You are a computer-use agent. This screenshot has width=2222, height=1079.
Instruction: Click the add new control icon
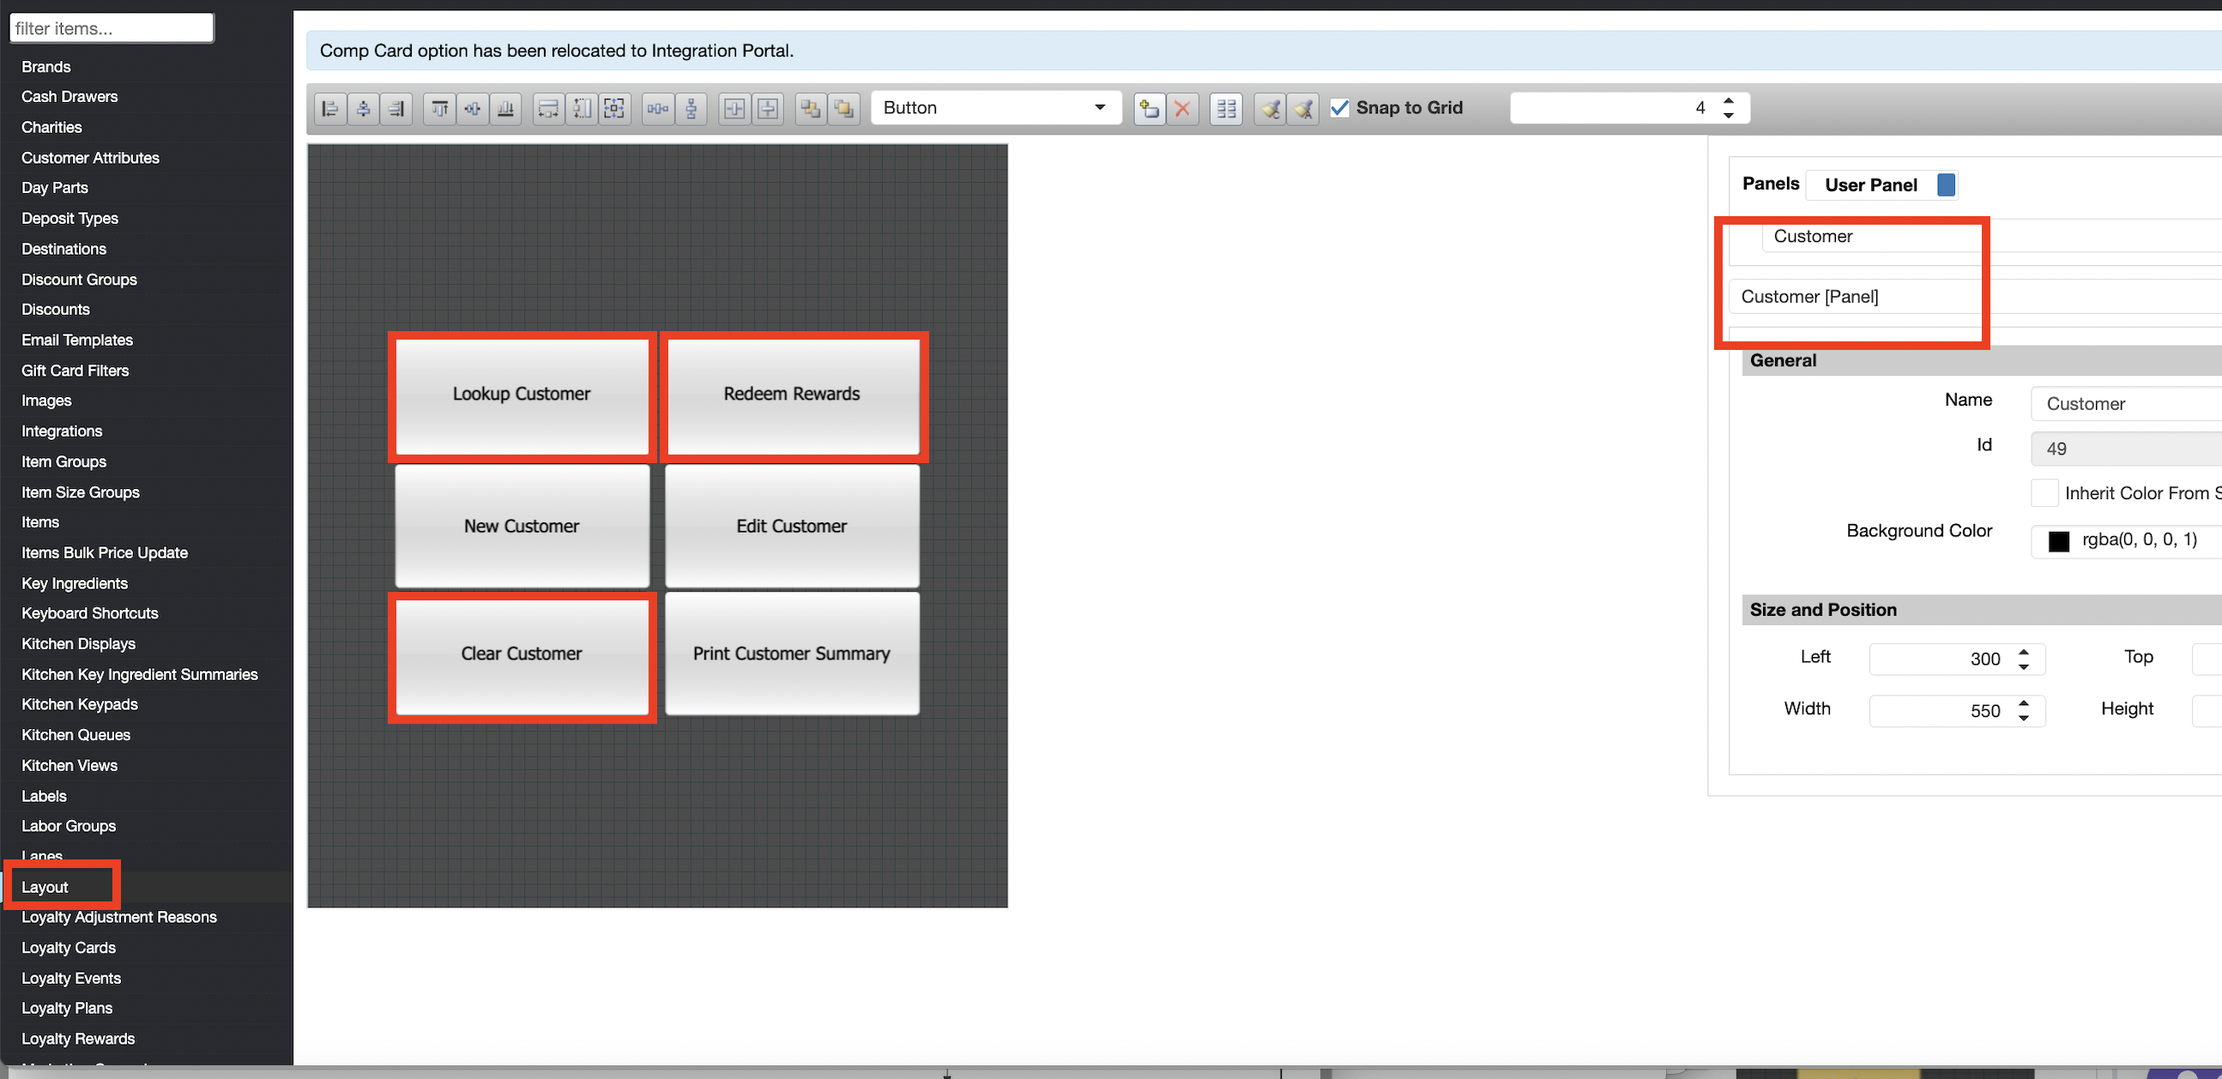tap(1149, 109)
